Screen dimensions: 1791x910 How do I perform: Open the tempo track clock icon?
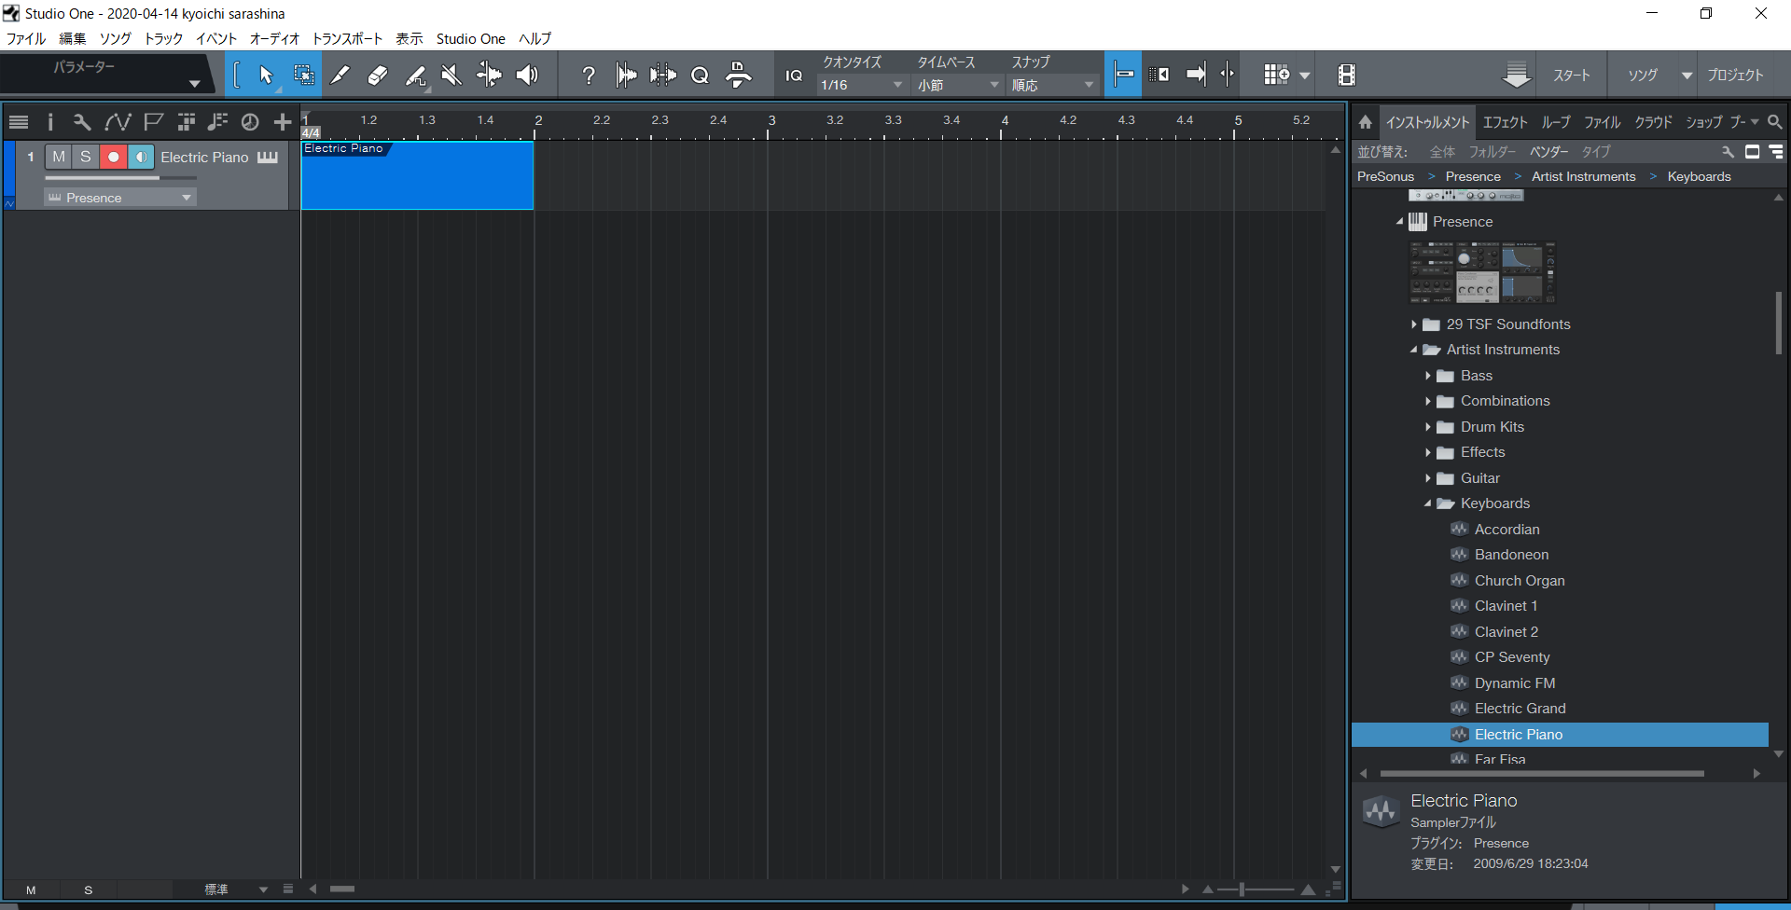[x=250, y=122]
